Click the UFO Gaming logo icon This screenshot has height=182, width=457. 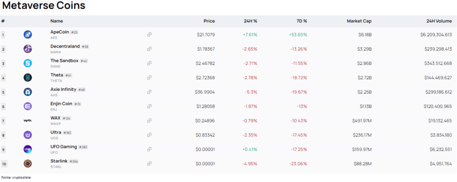(28, 149)
